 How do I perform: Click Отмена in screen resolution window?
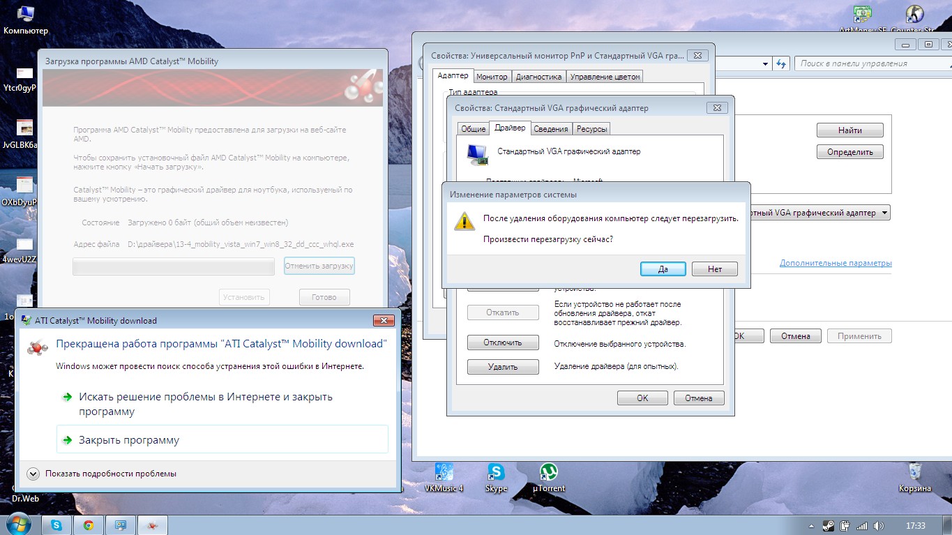[x=796, y=336]
